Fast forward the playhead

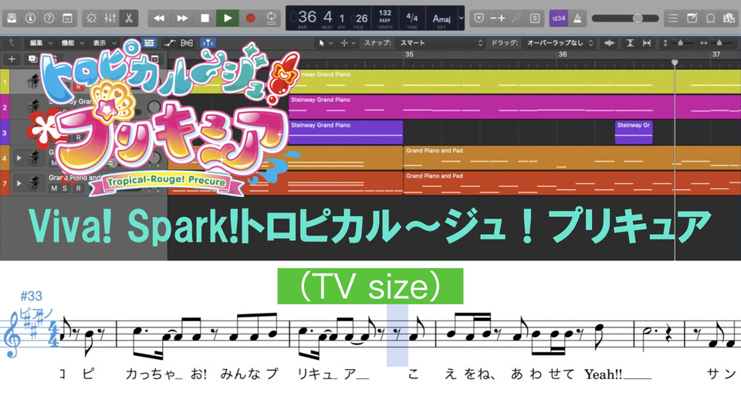pos(182,19)
